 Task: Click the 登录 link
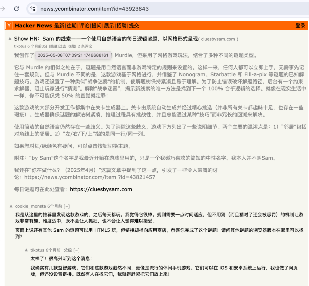(300, 25)
